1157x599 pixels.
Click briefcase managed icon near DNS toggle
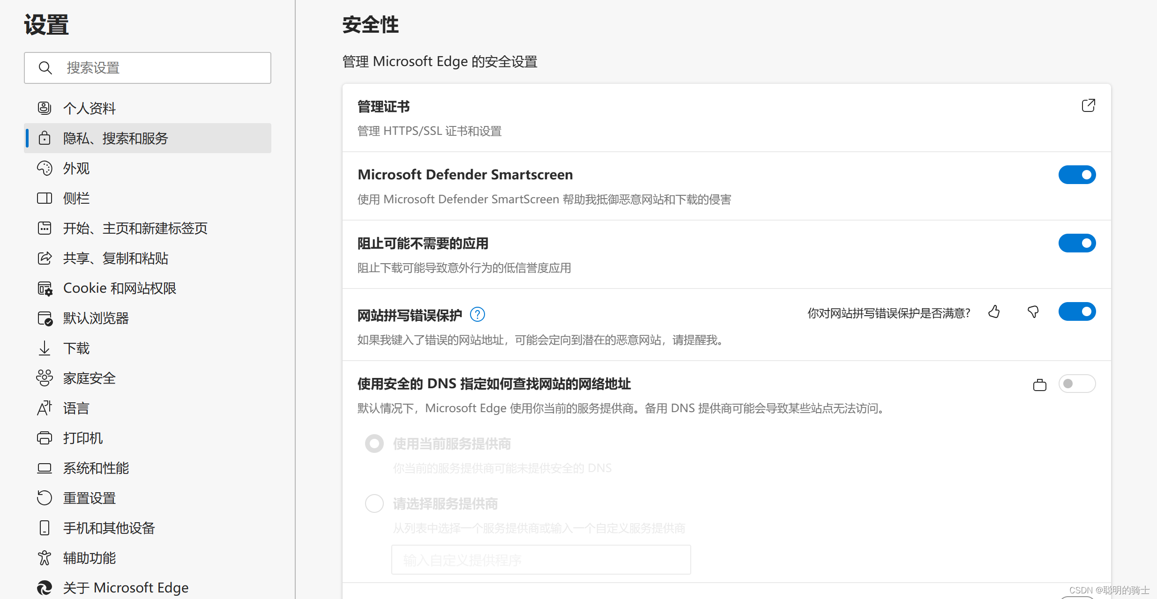pyautogui.click(x=1039, y=385)
